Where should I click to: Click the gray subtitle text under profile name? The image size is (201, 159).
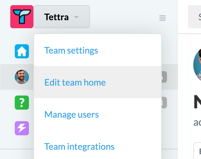click(x=197, y=122)
